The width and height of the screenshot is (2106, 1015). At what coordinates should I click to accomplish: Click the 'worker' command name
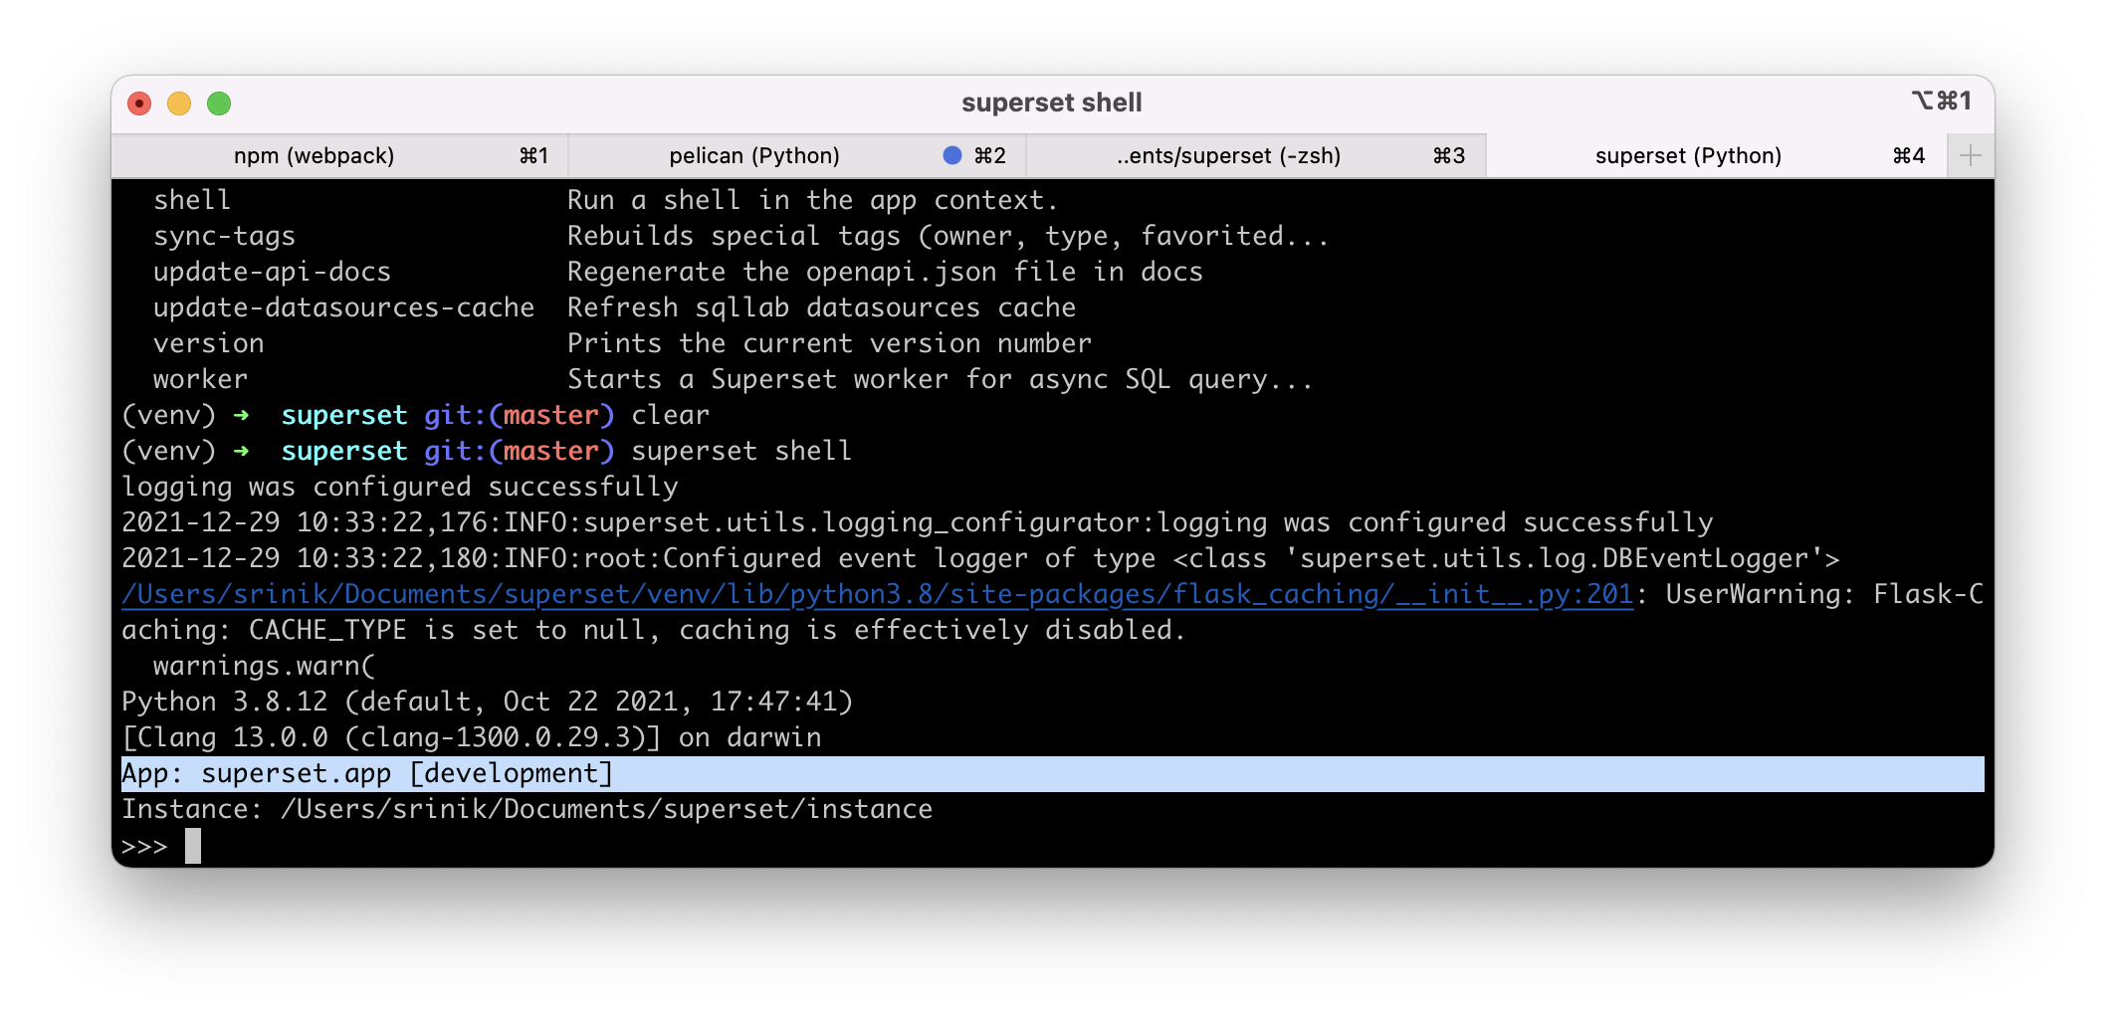pyautogui.click(x=200, y=379)
